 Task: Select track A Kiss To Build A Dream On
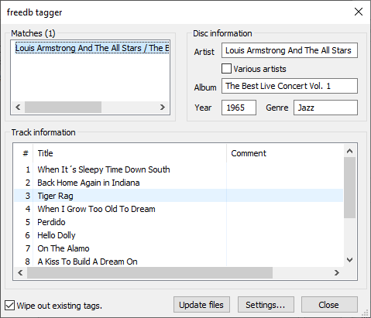[178, 262]
